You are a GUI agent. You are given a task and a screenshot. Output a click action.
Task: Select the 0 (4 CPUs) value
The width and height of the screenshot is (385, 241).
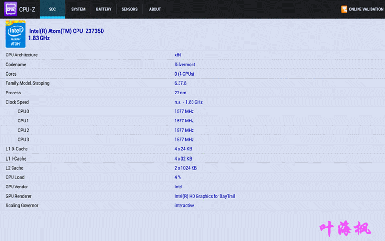click(x=184, y=74)
